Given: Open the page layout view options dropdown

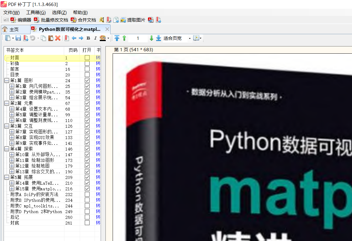Looking at the screenshot, I should 200,38.
